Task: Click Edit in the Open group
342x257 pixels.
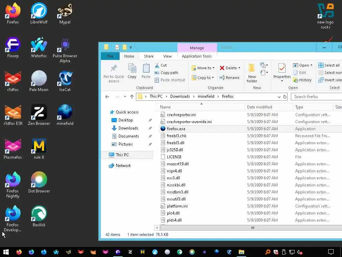Action: point(300,73)
